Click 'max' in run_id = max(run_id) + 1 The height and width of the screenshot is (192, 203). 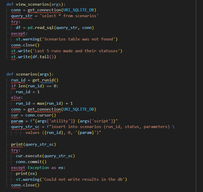click(41, 103)
